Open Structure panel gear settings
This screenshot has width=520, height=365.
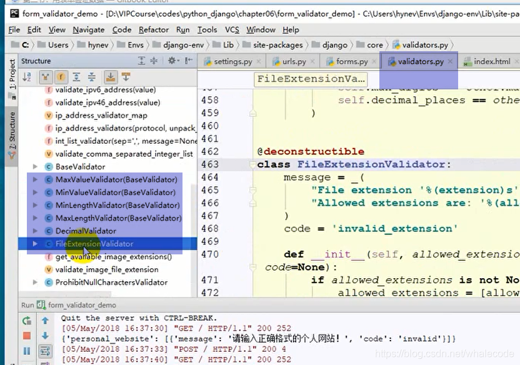click(x=173, y=61)
